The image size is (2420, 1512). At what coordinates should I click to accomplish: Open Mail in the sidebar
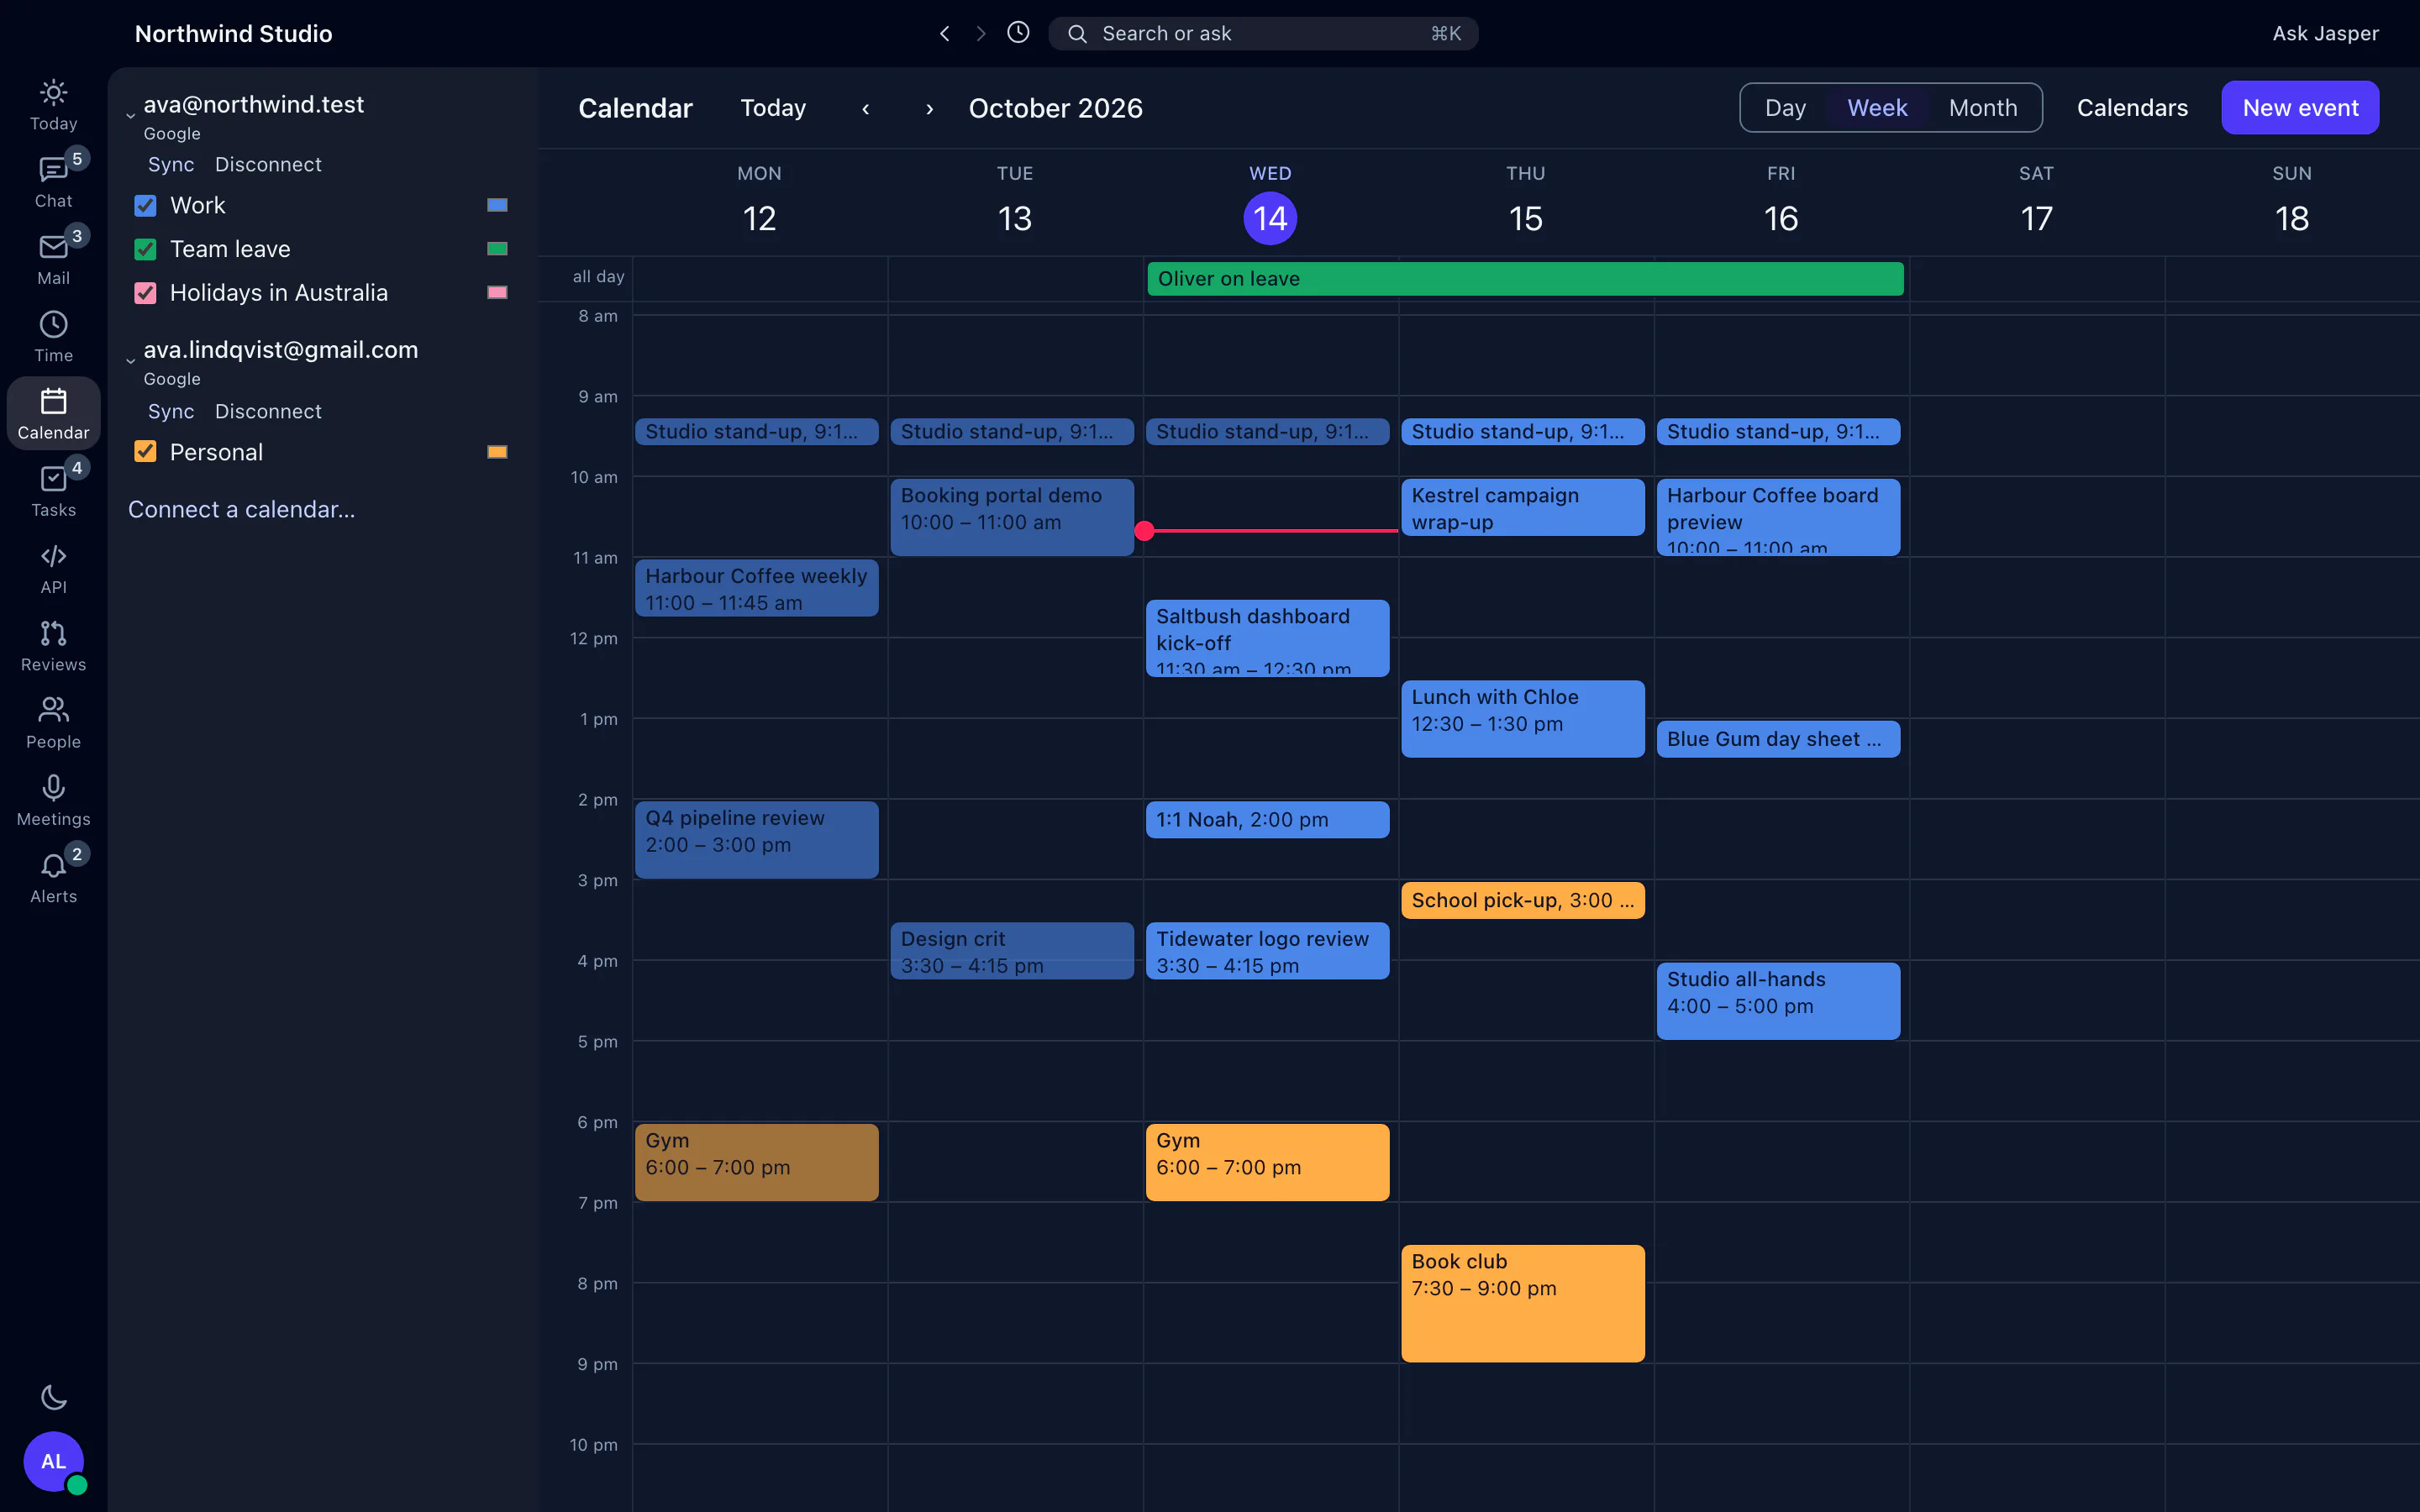point(53,259)
